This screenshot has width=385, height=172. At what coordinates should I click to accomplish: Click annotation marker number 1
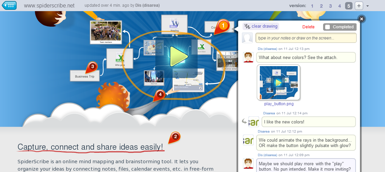click(x=223, y=25)
